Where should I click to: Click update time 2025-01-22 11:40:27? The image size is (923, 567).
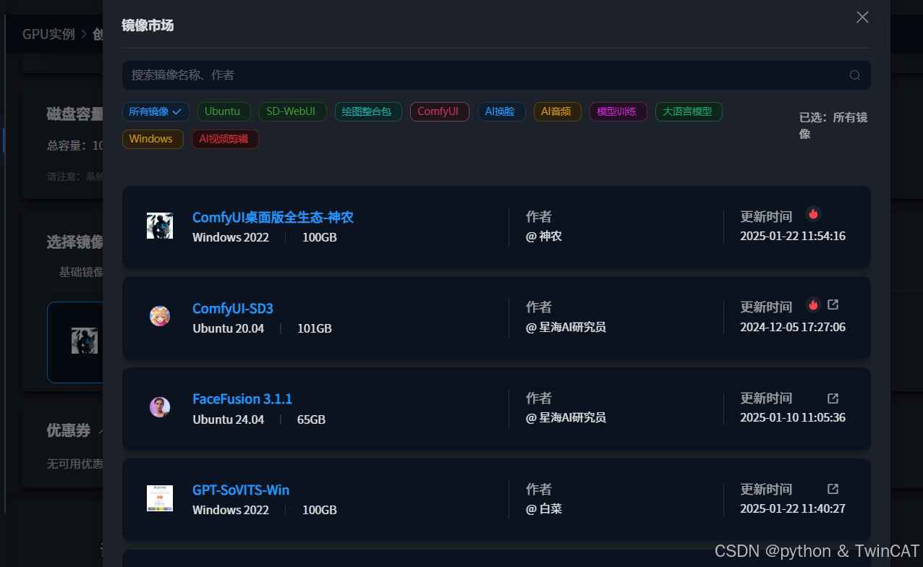(793, 509)
